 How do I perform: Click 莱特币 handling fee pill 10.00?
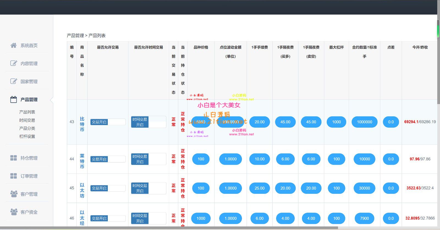(260, 159)
